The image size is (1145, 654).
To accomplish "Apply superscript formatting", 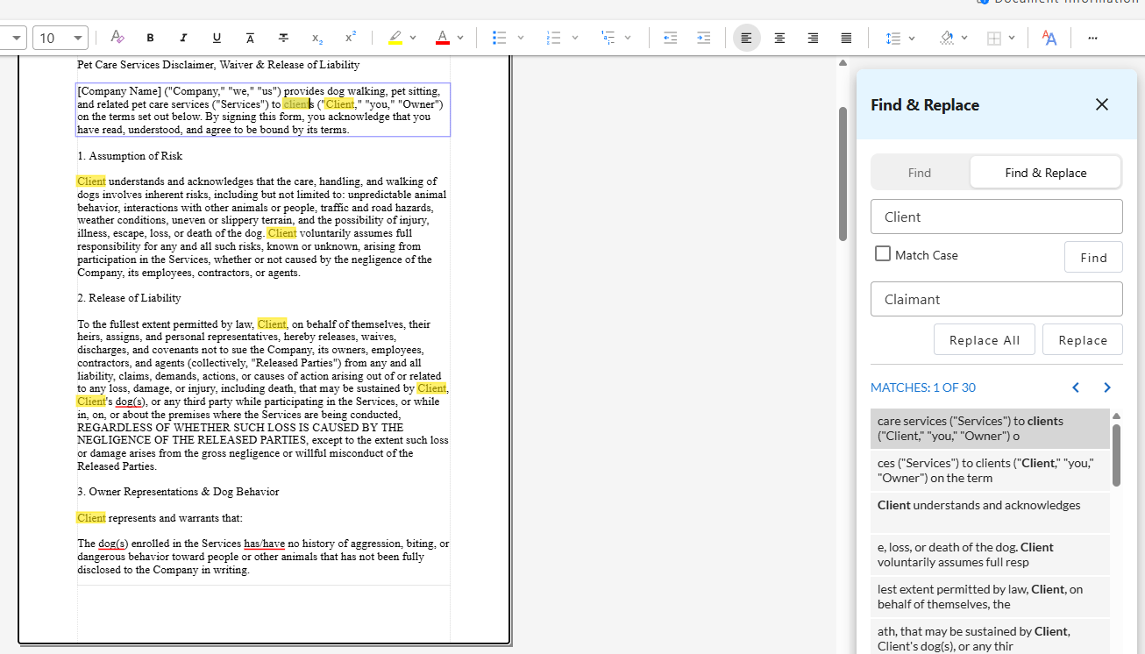I will 350,38.
